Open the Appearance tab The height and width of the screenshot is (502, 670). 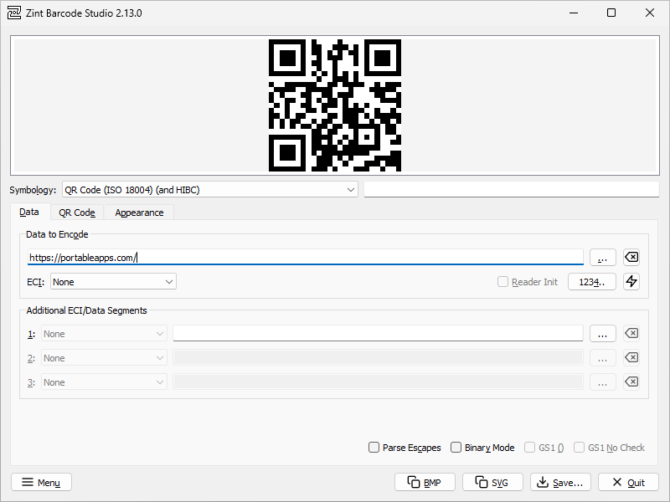coord(139,213)
